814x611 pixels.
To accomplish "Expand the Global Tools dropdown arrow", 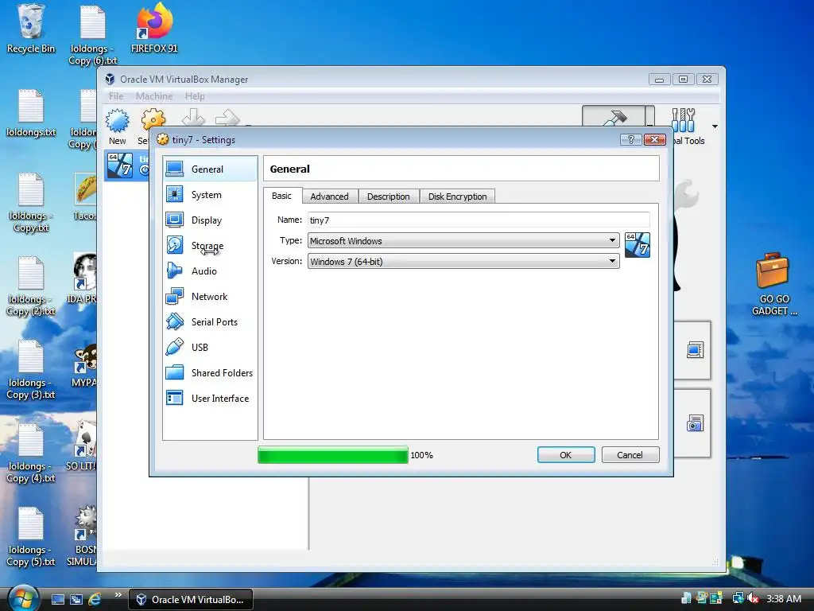I will (x=715, y=126).
